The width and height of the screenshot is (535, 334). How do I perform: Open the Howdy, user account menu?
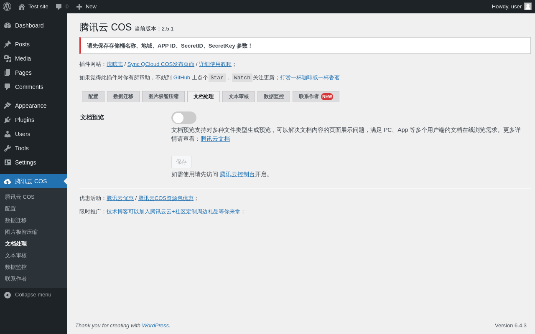pyautogui.click(x=512, y=7)
